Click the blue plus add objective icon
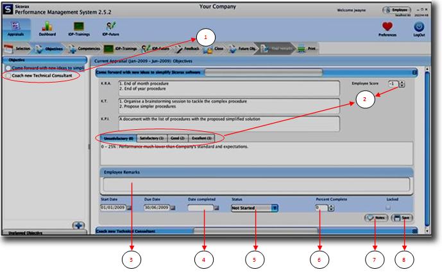This screenshot has height=272, width=442. 78,225
